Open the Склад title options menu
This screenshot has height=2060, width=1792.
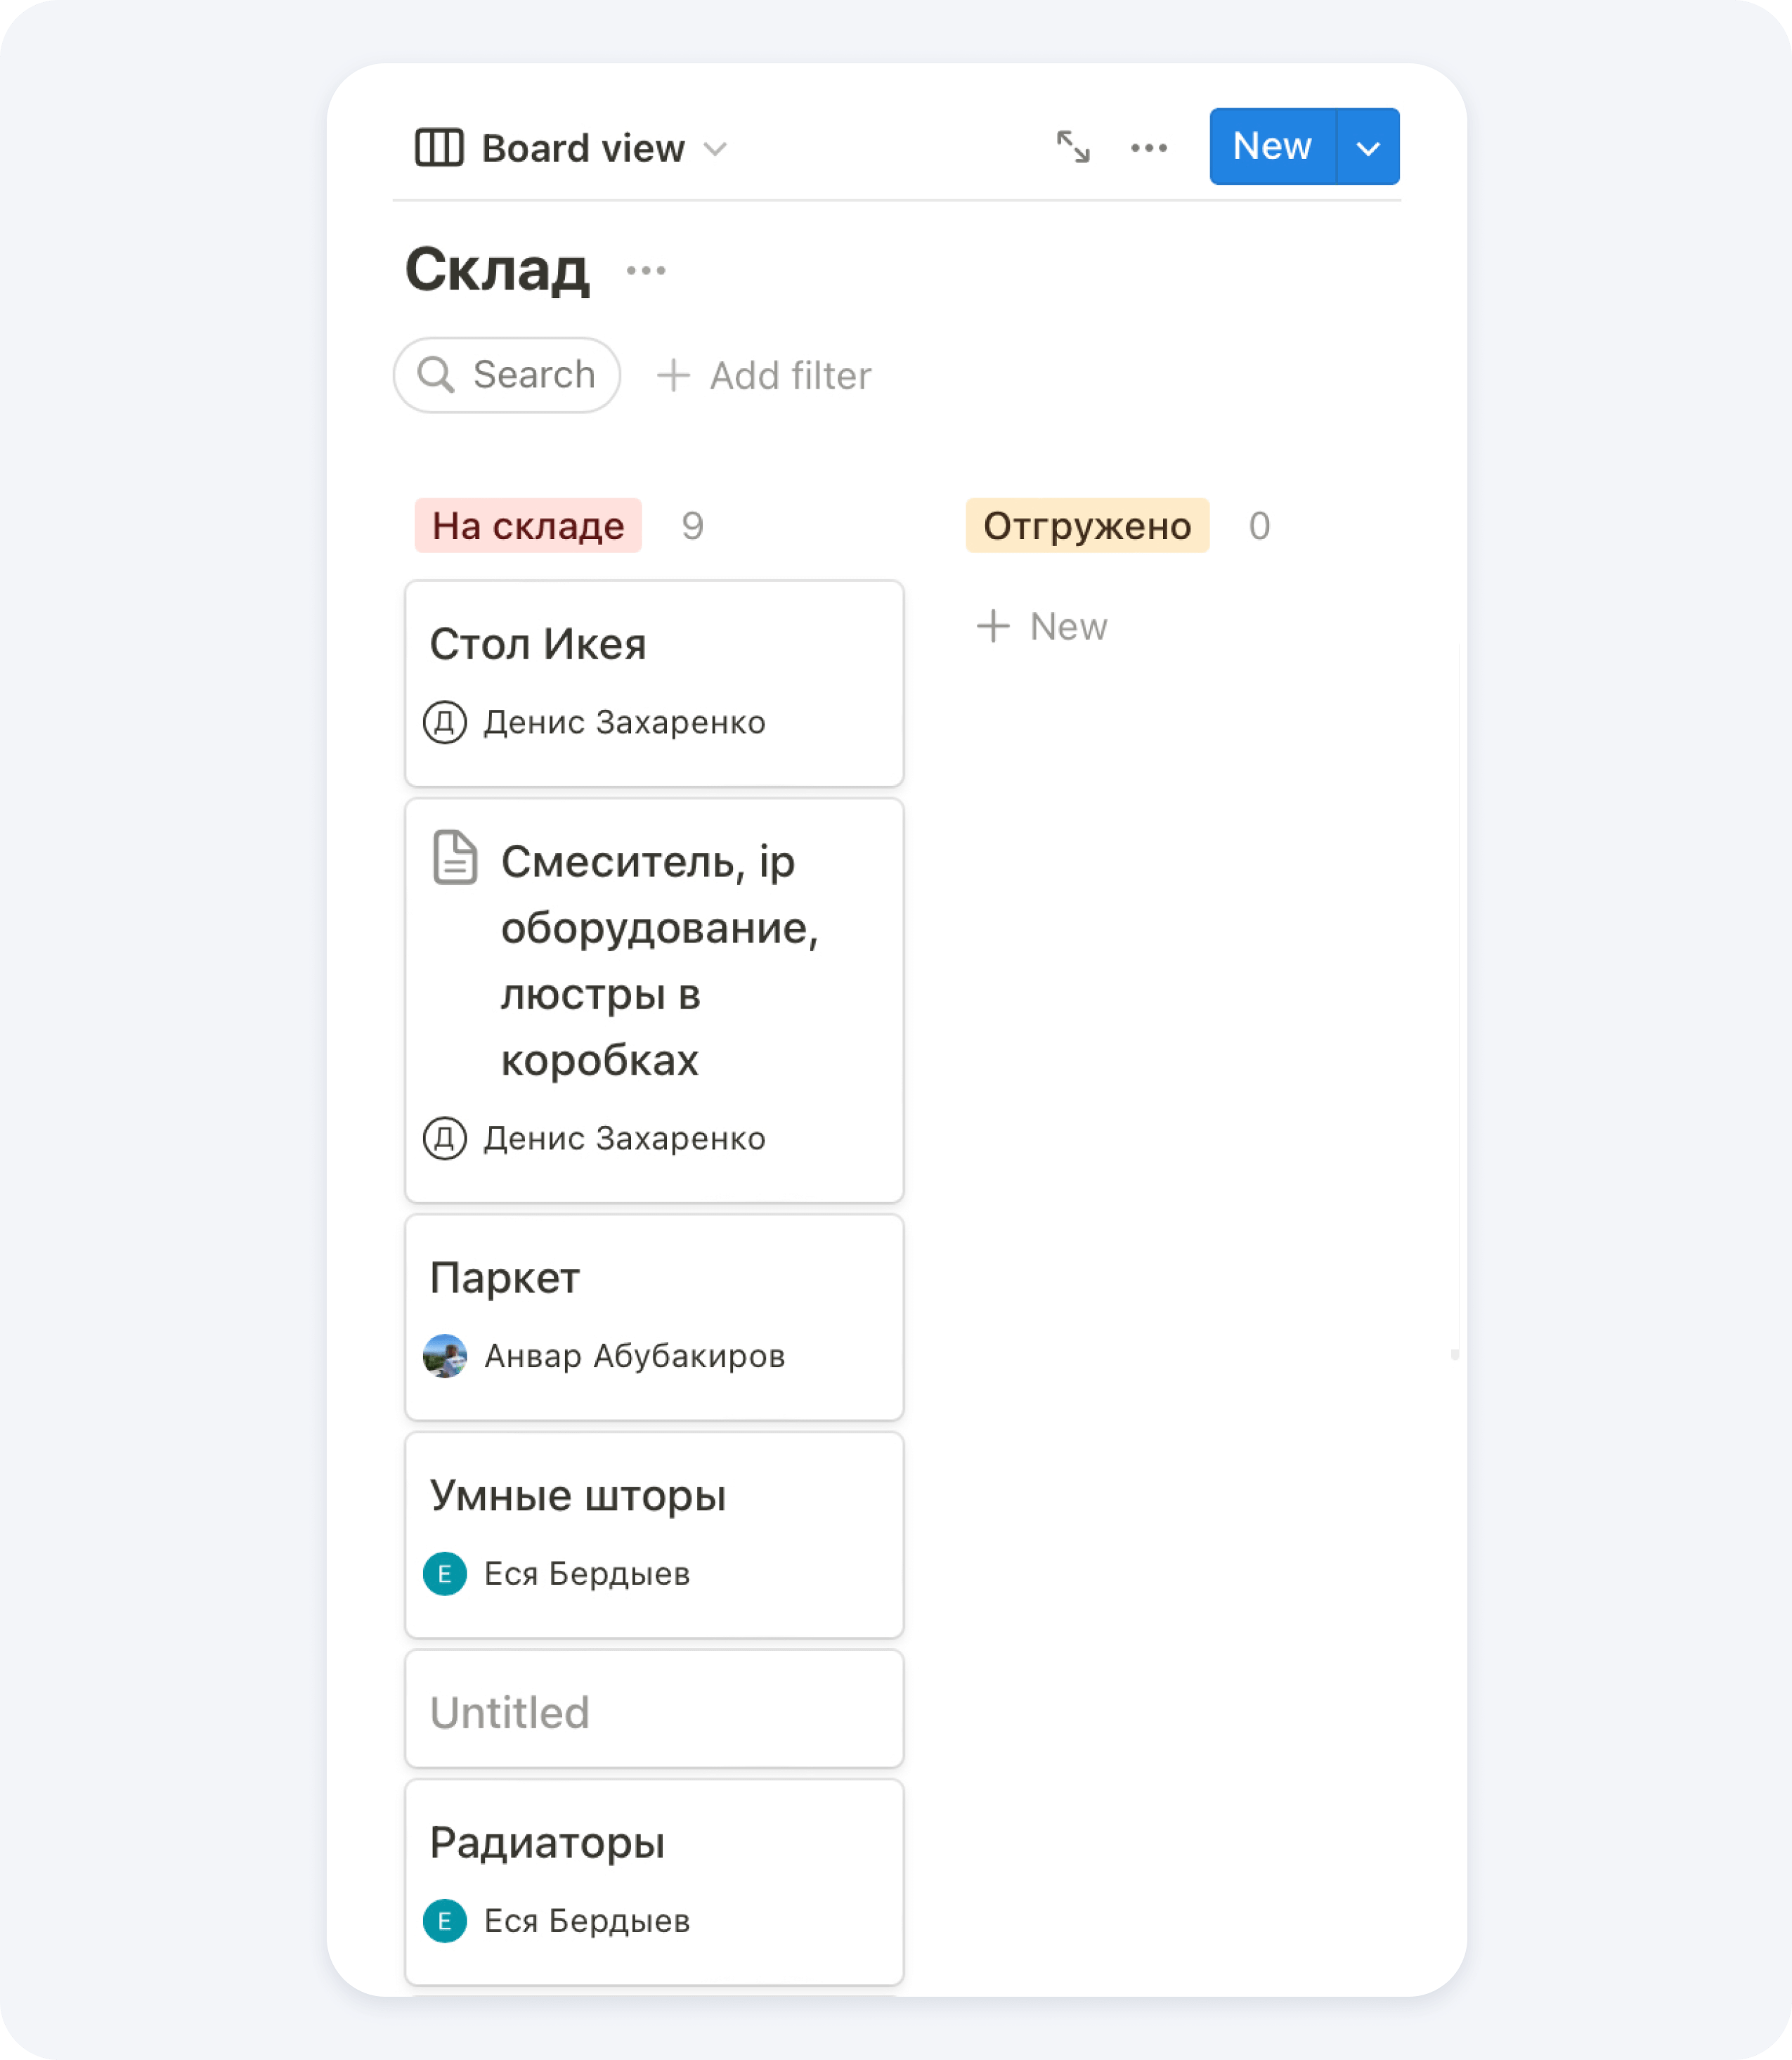646,270
